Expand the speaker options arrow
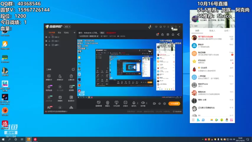The height and width of the screenshot is (142, 252). 146,103
